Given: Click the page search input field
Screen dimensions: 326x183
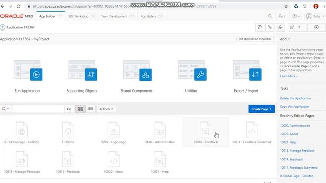Looking at the screenshot, I should coord(39,109).
